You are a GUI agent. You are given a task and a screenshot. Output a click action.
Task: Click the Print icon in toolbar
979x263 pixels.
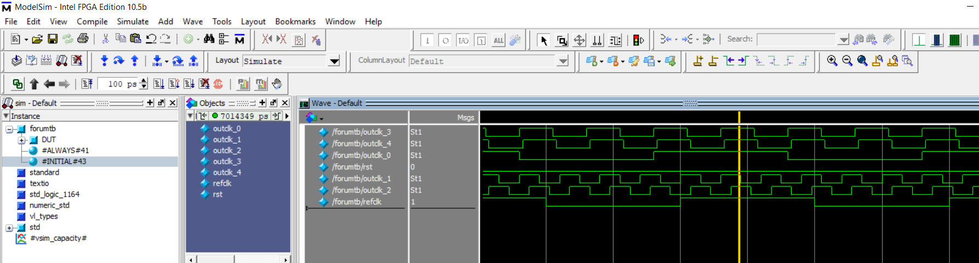point(83,39)
